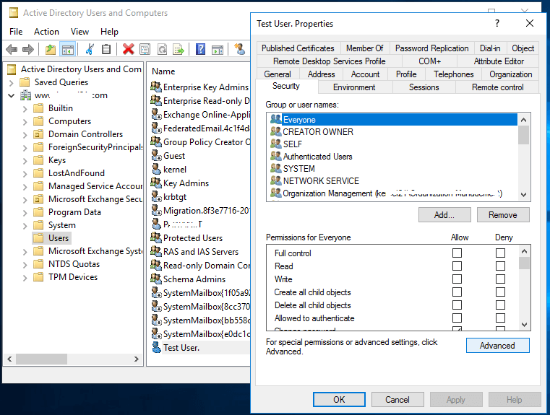Click the Up one level folder icon
The image size is (550, 415).
[51, 49]
